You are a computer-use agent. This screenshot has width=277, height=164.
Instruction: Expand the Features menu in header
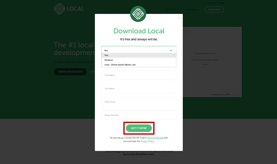[172, 9]
